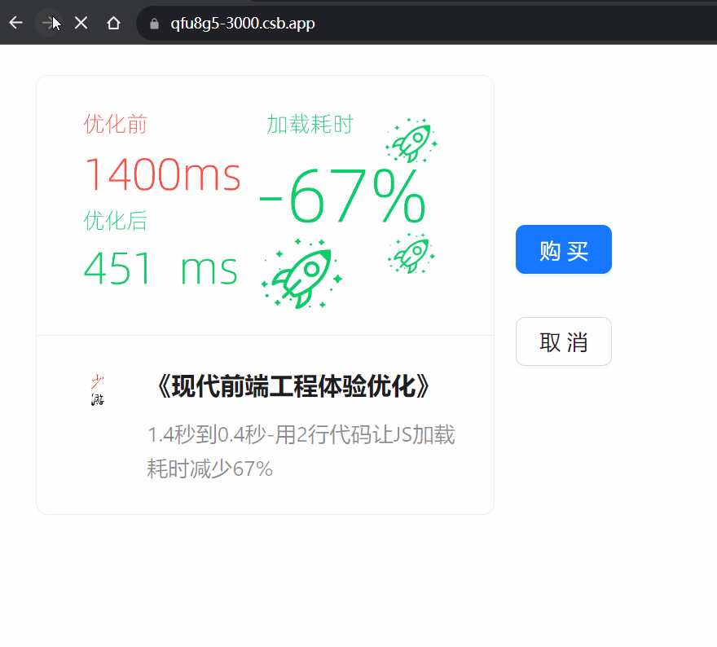The height and width of the screenshot is (647, 717).
Task: Click the 取消 button
Action: (x=563, y=341)
